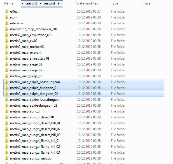The height and width of the screenshot is (164, 173).
Task: Click the metin2_map_ew02 folder icon
Action: [x=6, y=41]
